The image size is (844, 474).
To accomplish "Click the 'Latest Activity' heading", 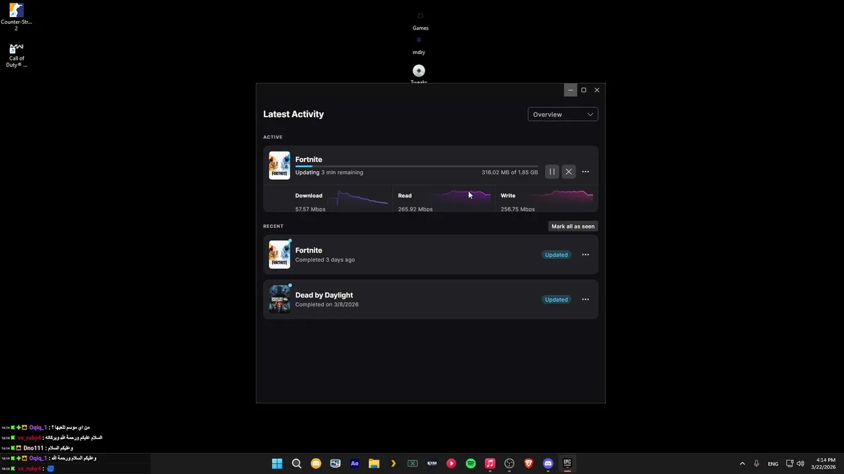I will pyautogui.click(x=293, y=114).
